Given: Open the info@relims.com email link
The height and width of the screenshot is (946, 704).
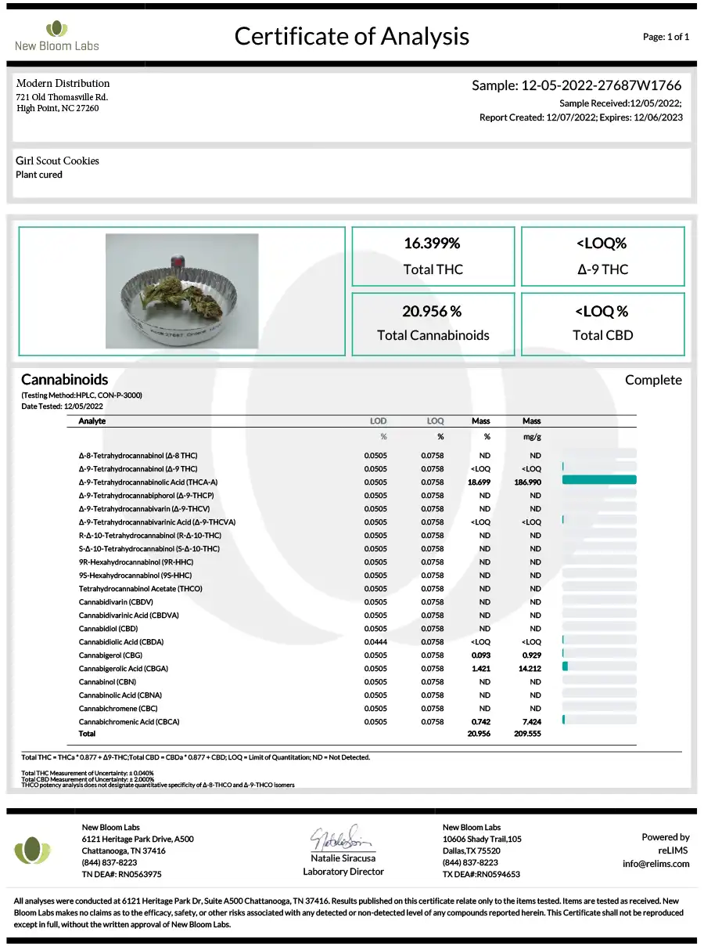Looking at the screenshot, I should click(x=656, y=864).
